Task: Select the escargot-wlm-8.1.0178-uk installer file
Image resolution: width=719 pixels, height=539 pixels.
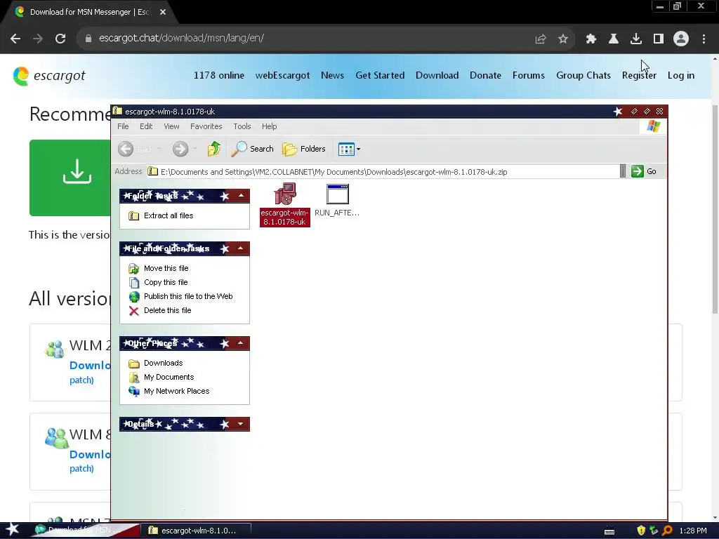Action: 285,204
